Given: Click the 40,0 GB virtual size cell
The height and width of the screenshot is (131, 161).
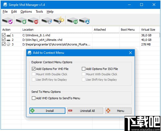Looking at the screenshot, I should (x=146, y=40).
